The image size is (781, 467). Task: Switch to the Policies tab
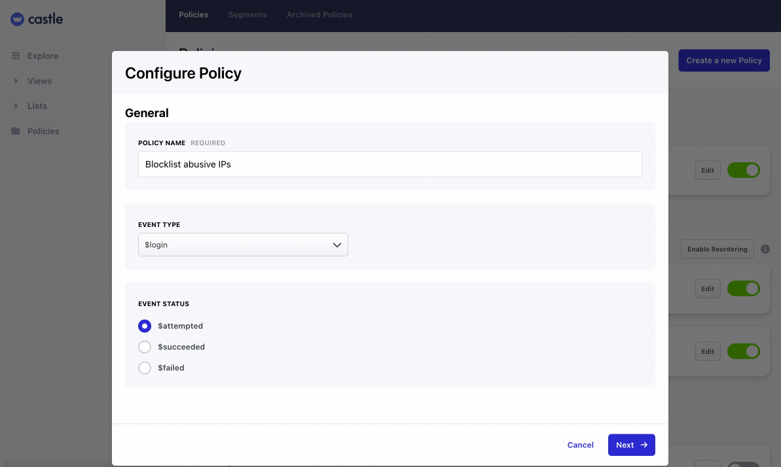coord(194,15)
